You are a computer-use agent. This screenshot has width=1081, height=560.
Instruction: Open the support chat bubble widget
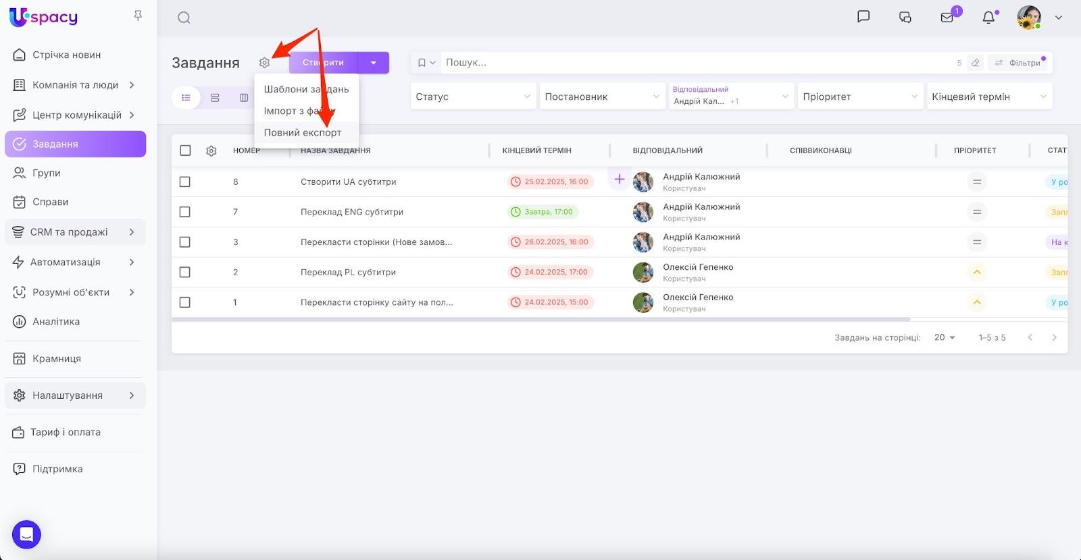pos(26,534)
